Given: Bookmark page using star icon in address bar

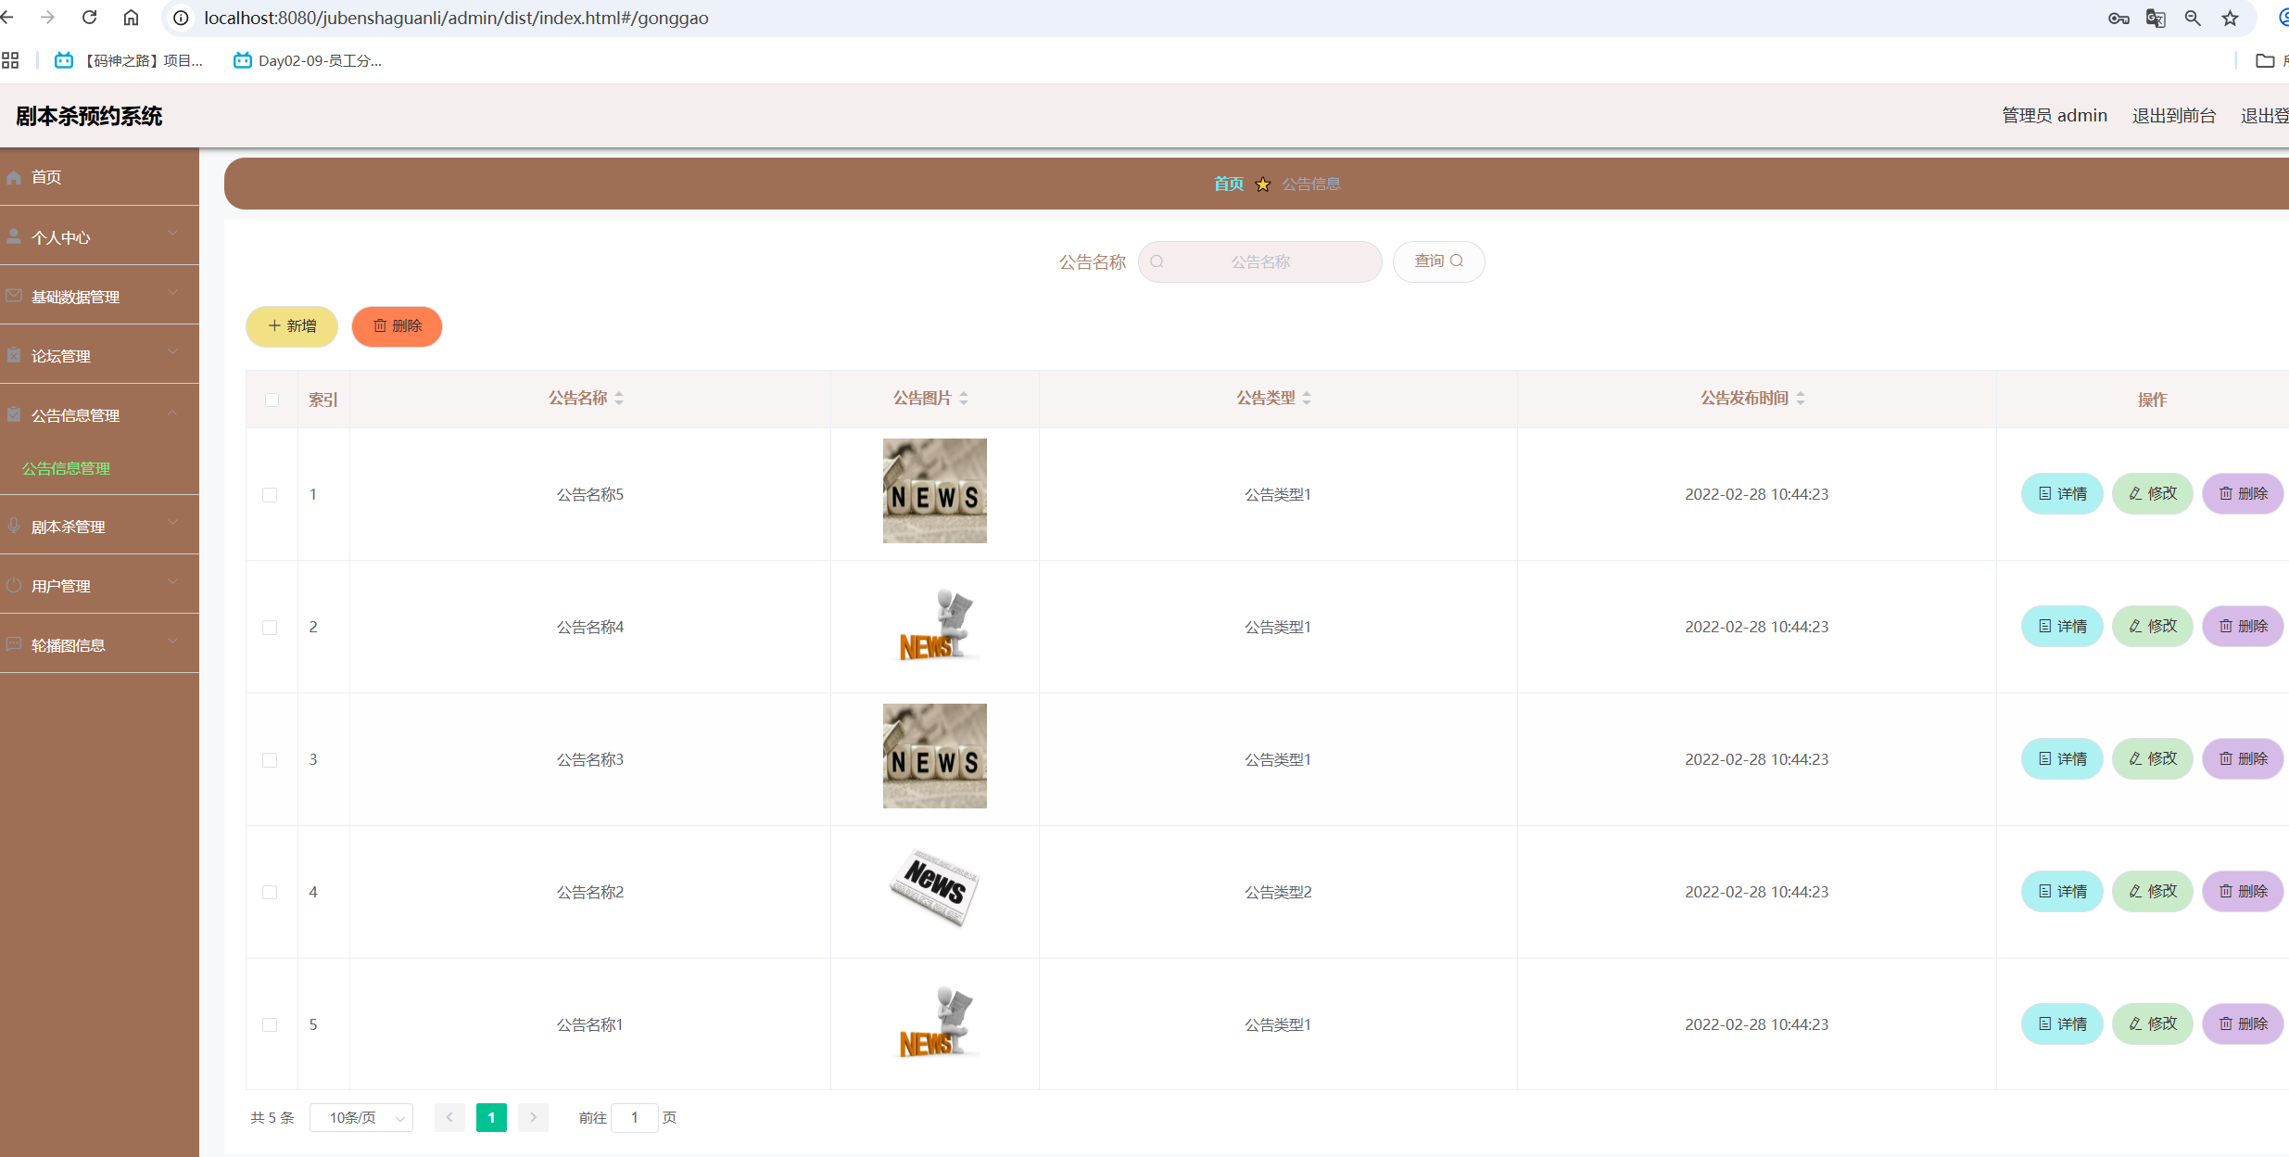Looking at the screenshot, I should (2231, 19).
